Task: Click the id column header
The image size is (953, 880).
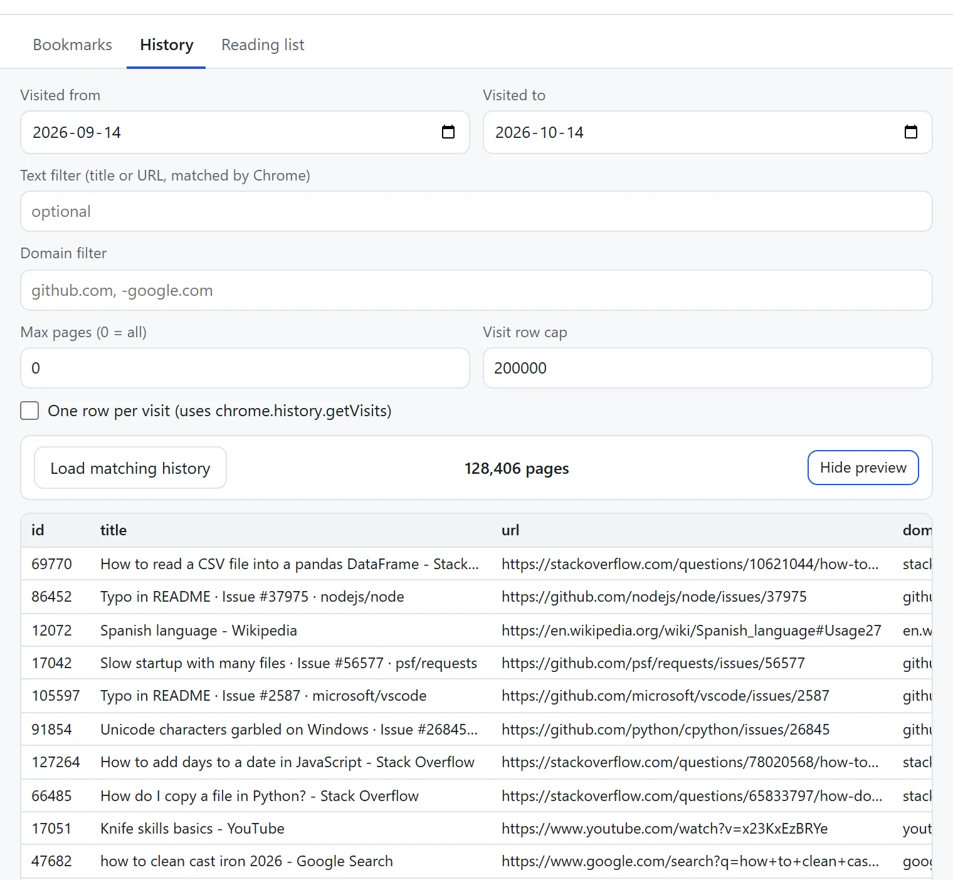Action: [38, 530]
